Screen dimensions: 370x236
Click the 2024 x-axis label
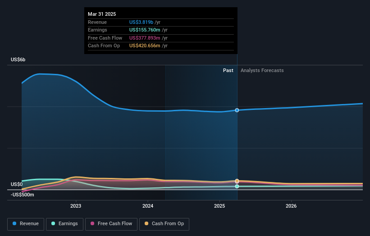click(148, 206)
